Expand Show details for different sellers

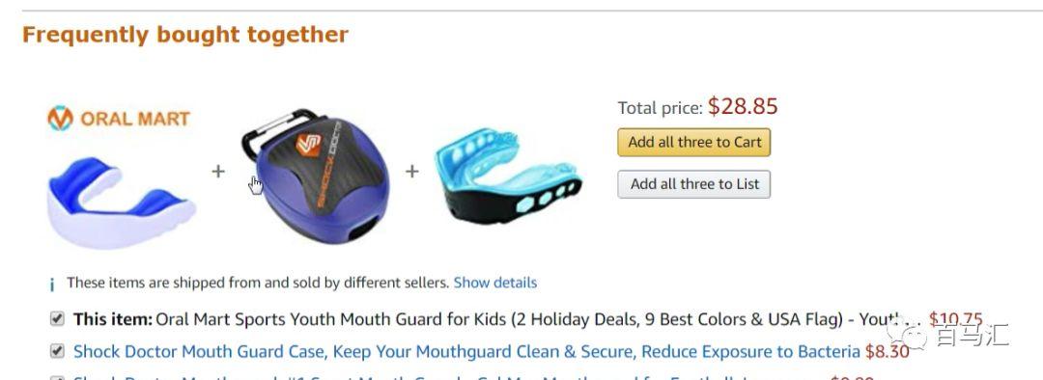coord(494,283)
